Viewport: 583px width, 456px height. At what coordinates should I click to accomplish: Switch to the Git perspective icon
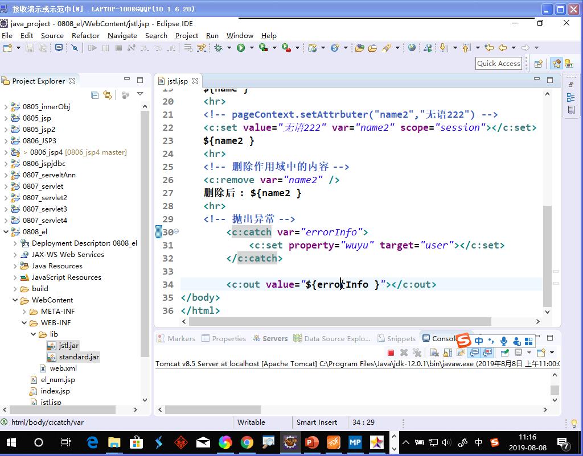point(569,64)
